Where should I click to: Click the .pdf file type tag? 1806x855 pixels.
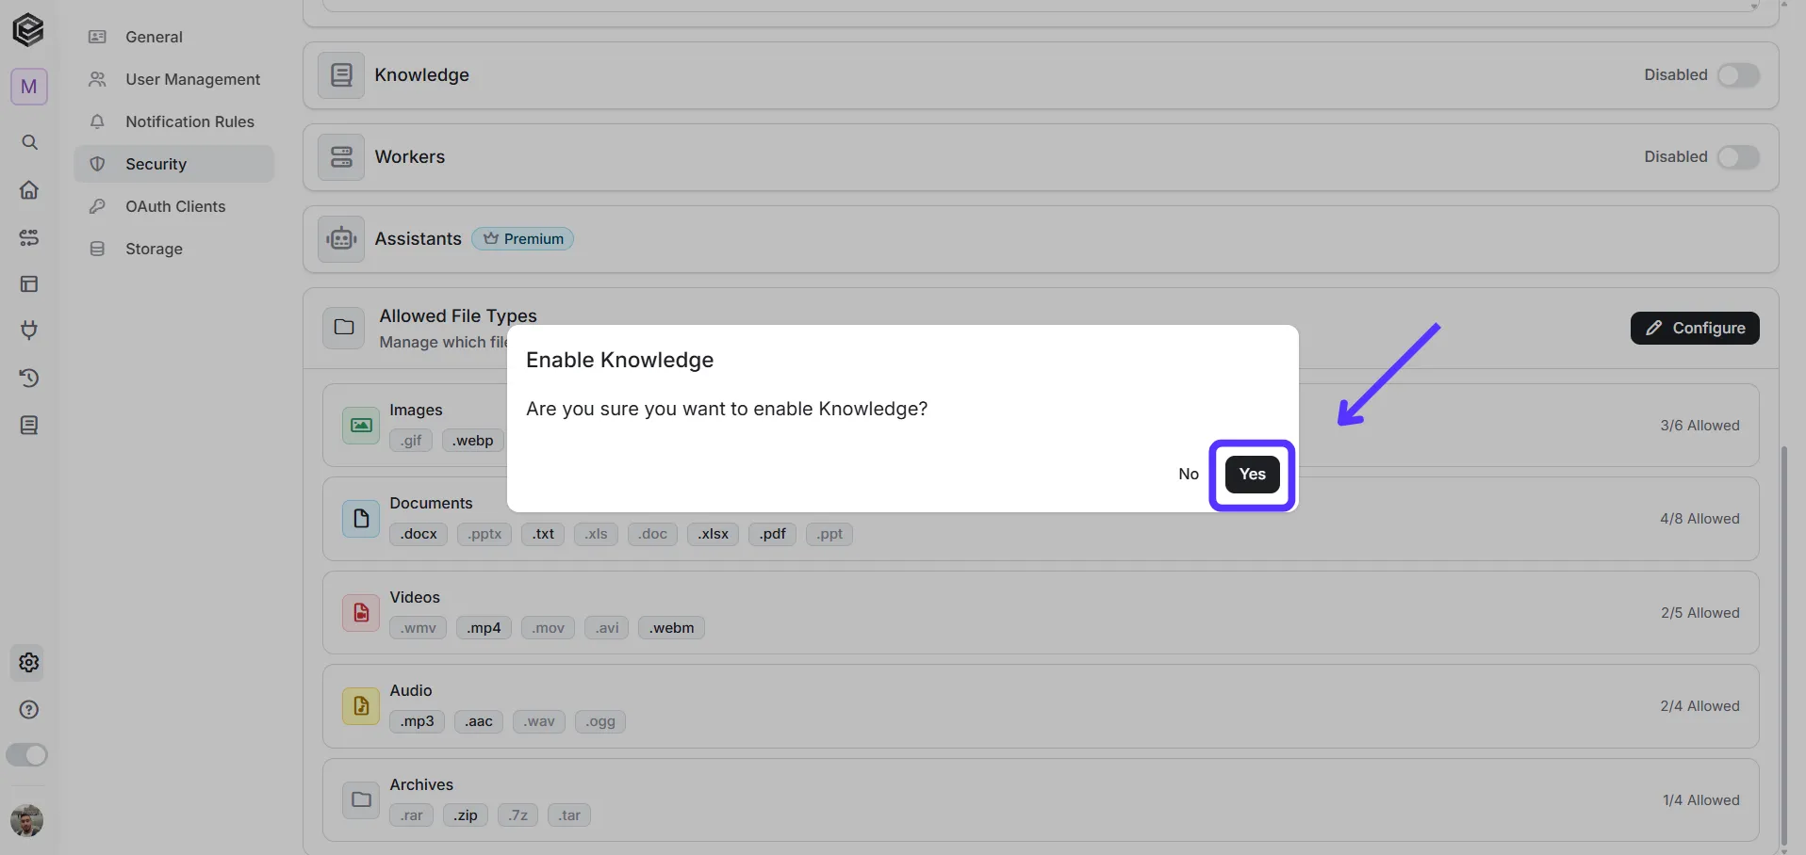point(773,534)
